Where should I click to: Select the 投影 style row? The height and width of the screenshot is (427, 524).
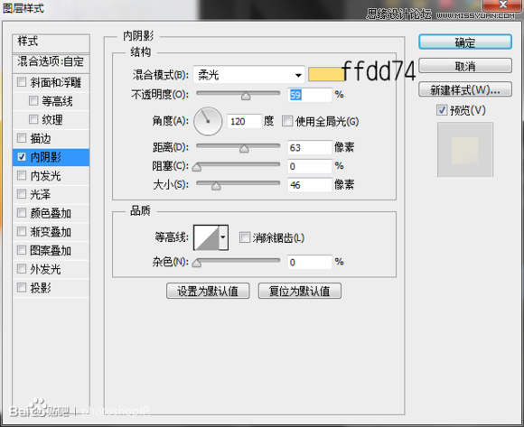51,288
